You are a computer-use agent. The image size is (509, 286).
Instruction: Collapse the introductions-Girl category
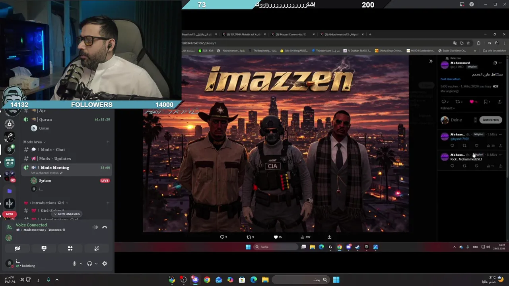[x=46, y=203]
